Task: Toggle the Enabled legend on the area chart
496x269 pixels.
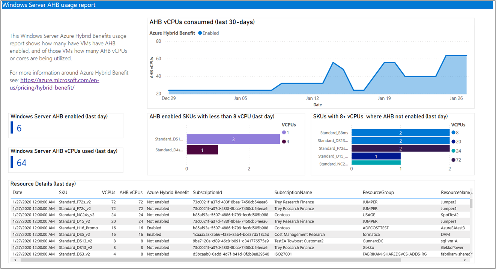Action: coord(209,33)
